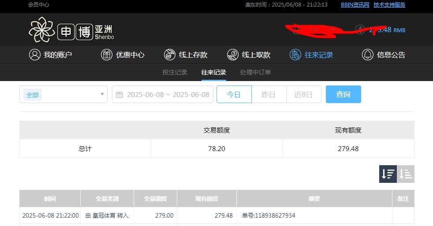
Task: Click 时间 column header
Action: 50,199
